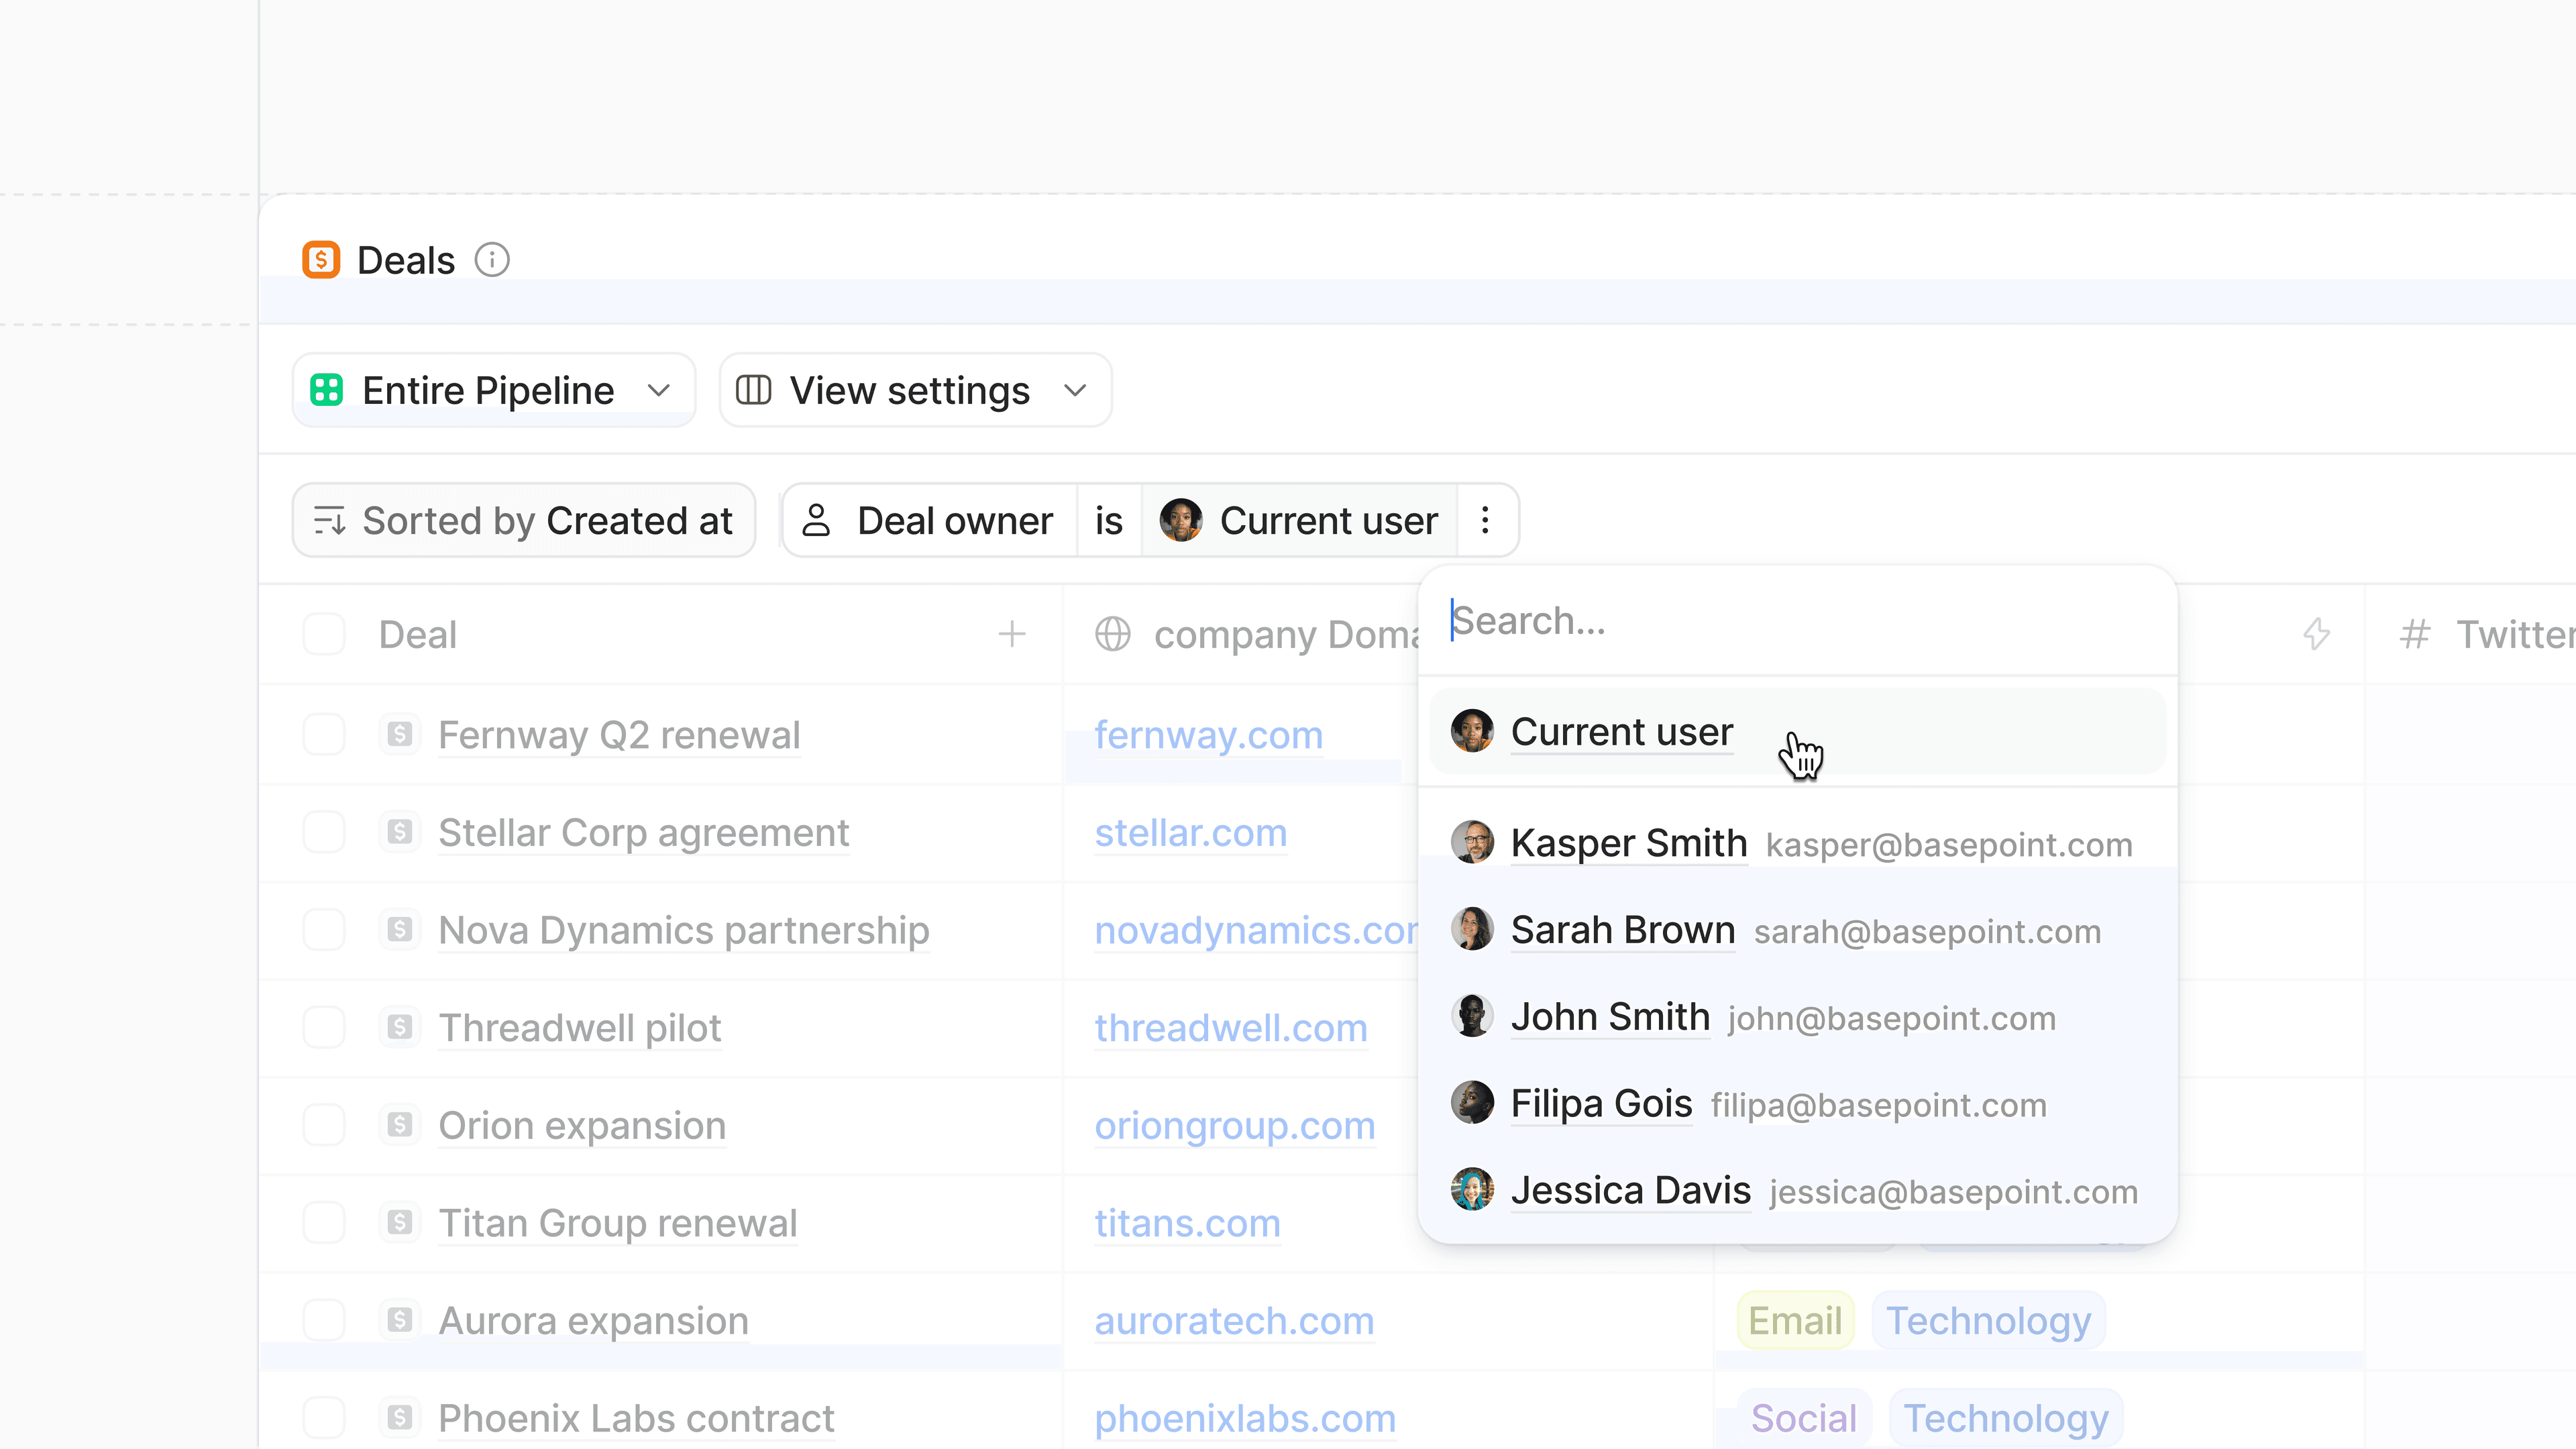Click the sort icon in Sorted by chip
The height and width of the screenshot is (1449, 2576).
click(x=329, y=520)
